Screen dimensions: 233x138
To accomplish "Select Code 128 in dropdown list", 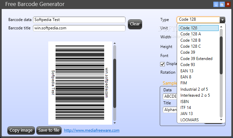I will coord(199,28).
